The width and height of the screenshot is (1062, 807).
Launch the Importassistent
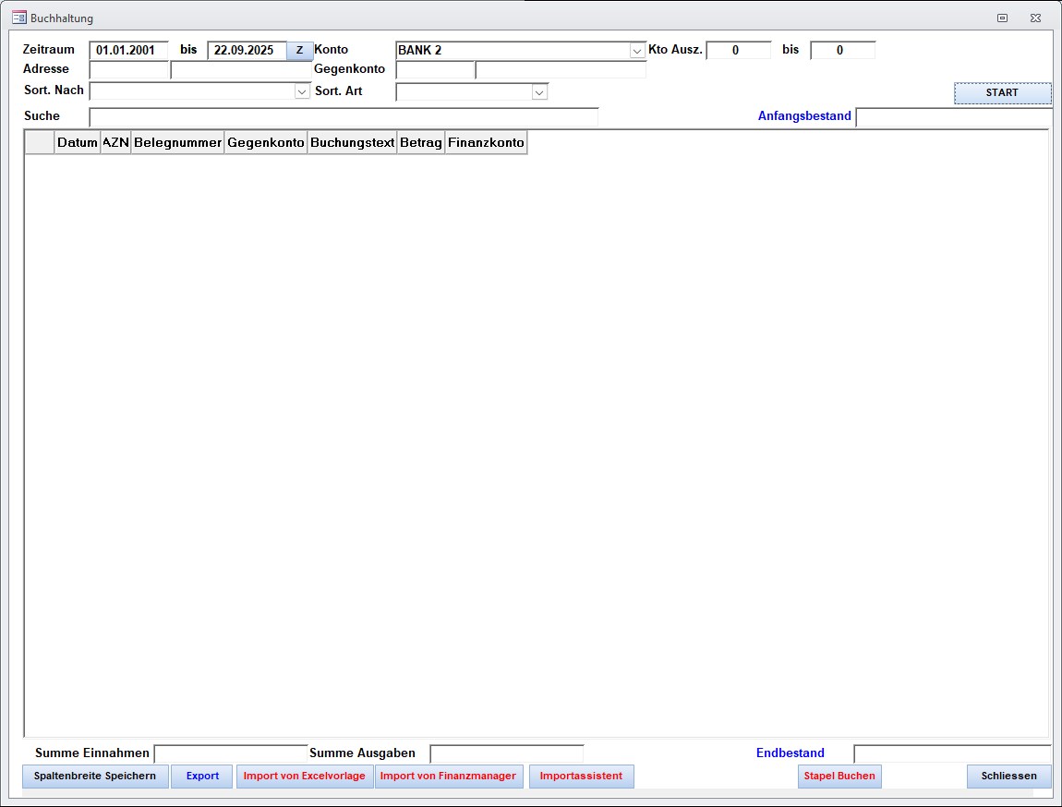pyautogui.click(x=581, y=777)
